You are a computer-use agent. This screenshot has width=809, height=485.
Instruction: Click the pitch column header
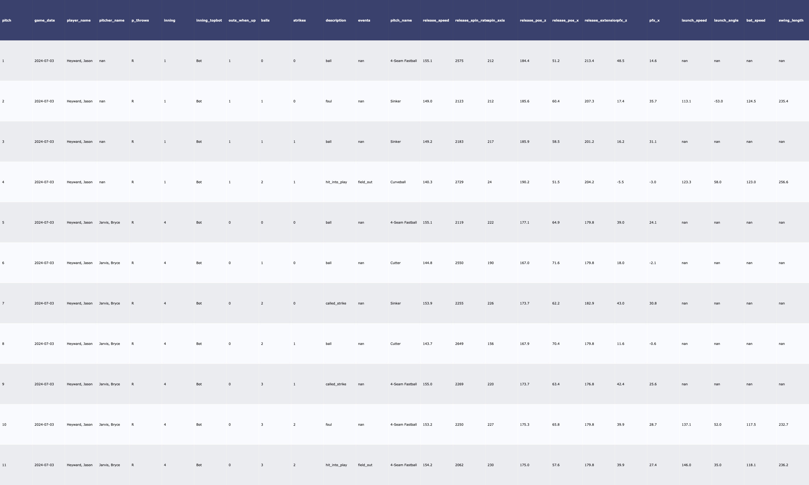(x=6, y=20)
